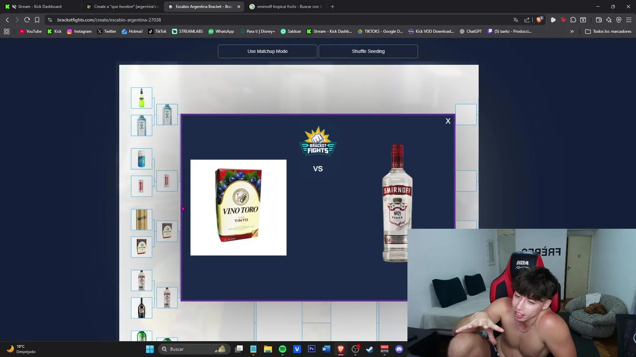
Task: Open Steam from the taskbar
Action: click(370, 349)
